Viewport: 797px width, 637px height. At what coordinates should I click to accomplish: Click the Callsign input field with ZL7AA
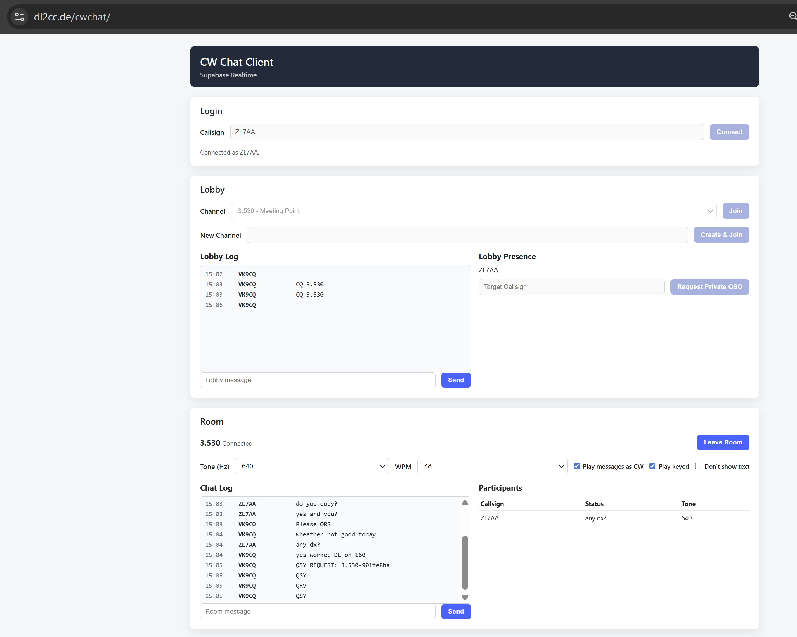(467, 132)
